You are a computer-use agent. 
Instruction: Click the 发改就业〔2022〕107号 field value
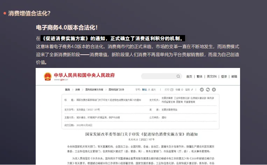(88, 110)
